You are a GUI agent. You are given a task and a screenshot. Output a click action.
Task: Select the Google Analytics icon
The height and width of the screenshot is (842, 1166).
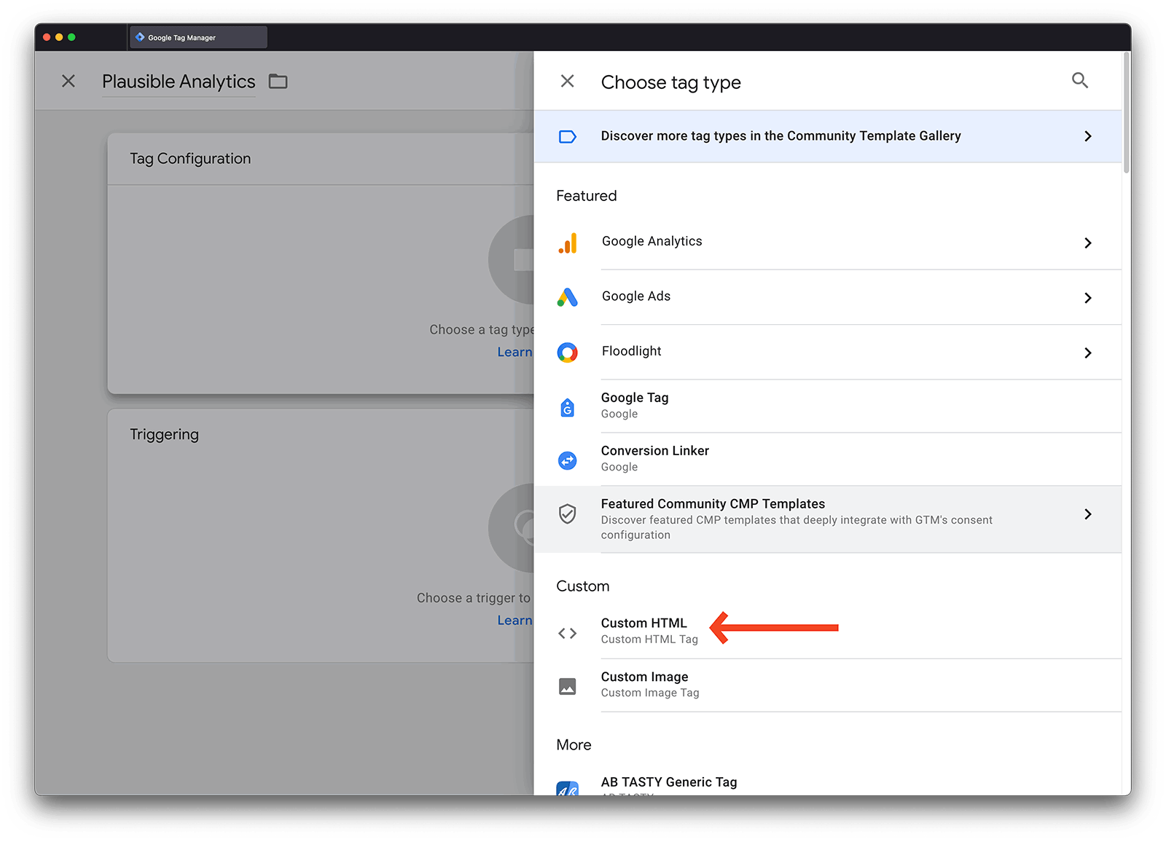(568, 243)
